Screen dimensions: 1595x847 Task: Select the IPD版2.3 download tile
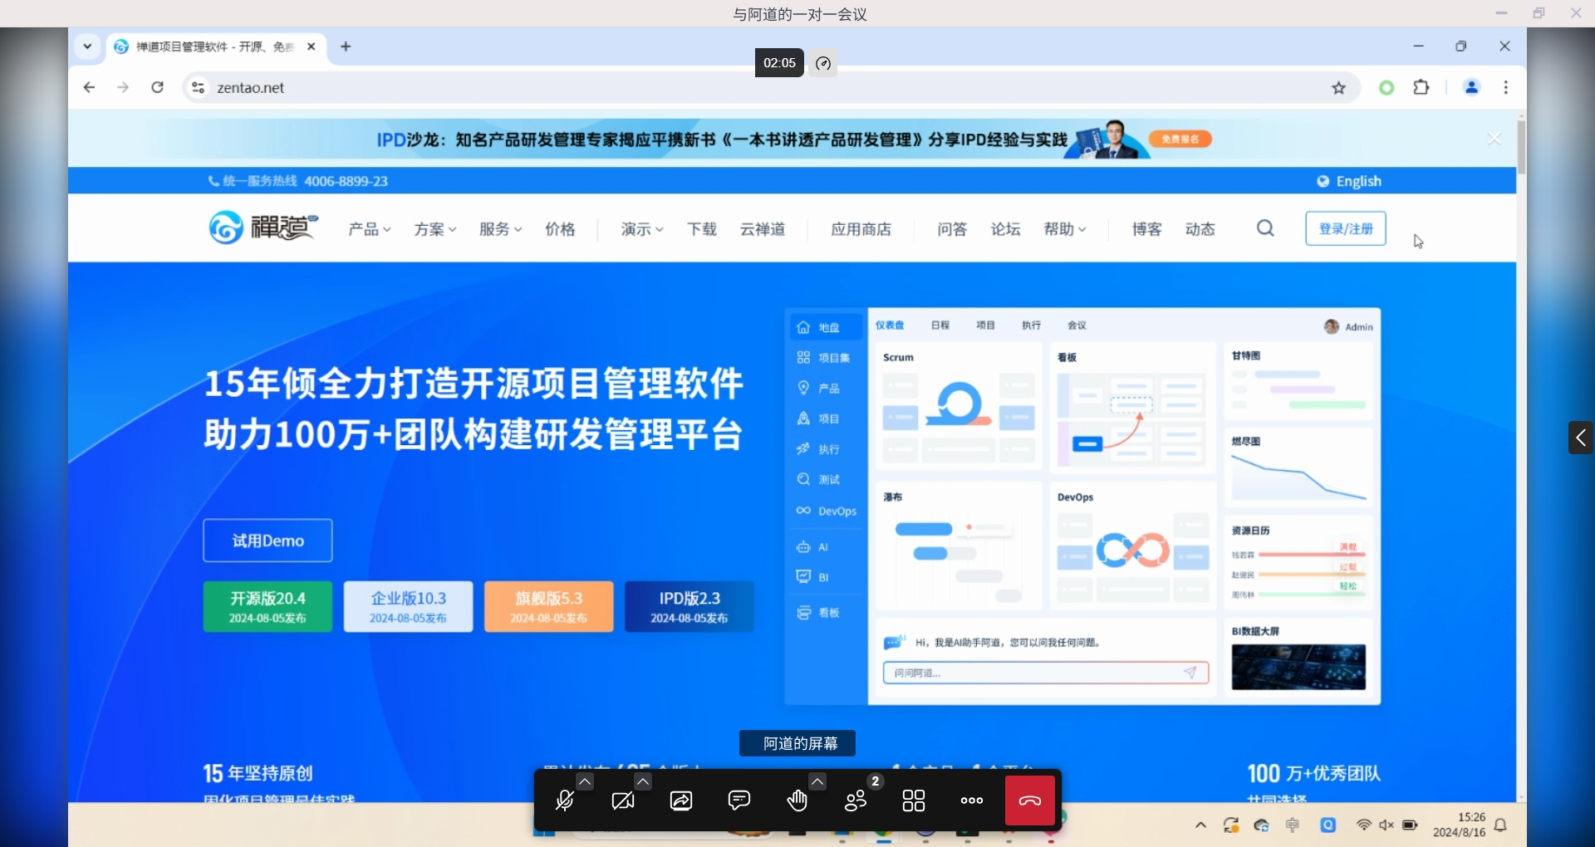(690, 607)
